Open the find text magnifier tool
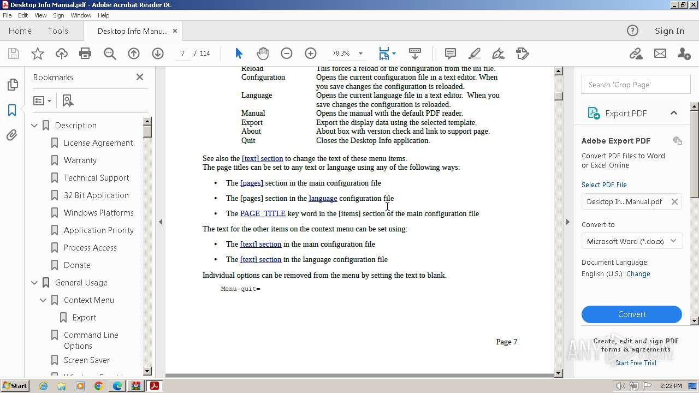Viewport: 699px width, 393px height. pos(110,53)
